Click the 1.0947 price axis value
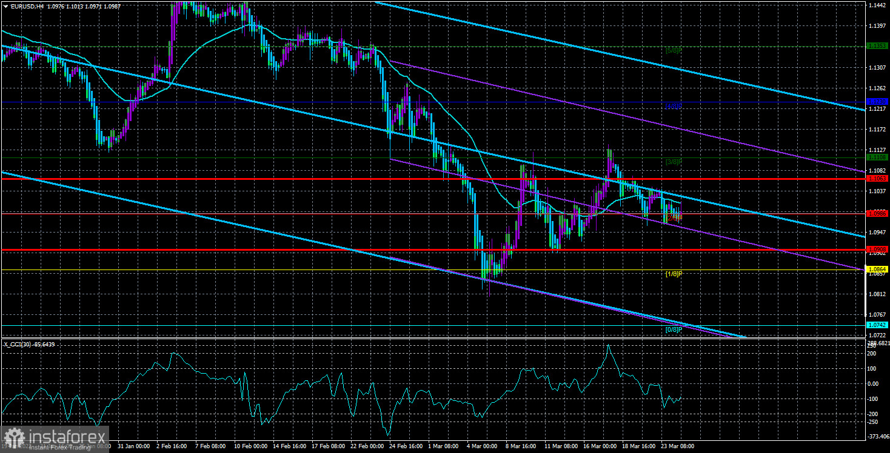Viewport: 890px width, 453px height. (877, 233)
